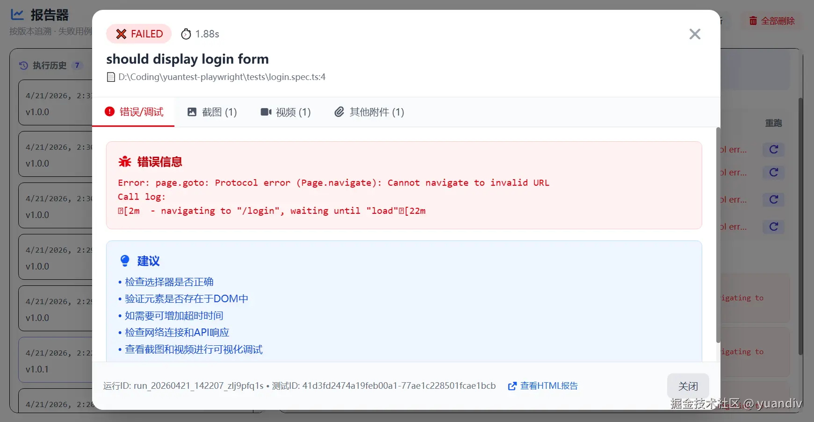This screenshot has height=422, width=814.
Task: Click the red FAILED status badge
Action: click(x=139, y=34)
